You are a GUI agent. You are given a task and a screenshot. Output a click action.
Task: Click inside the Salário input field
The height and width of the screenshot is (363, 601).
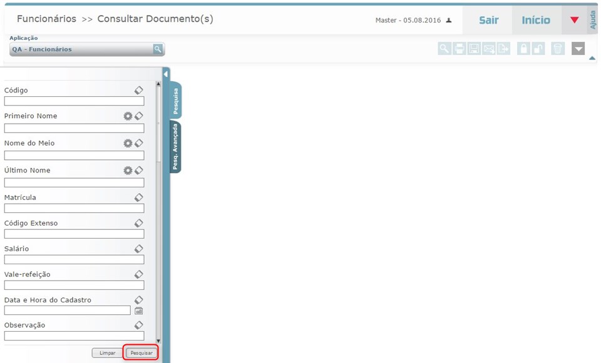(73, 259)
